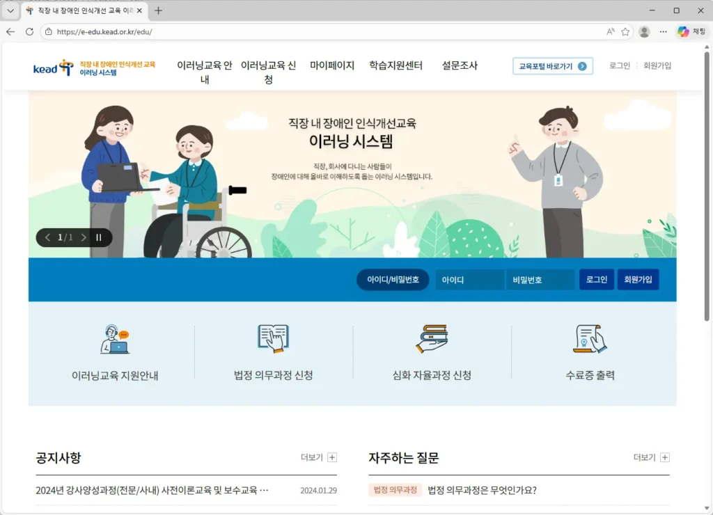713x515 pixels.
Task: Pause the banner slideshow
Action: tap(99, 237)
